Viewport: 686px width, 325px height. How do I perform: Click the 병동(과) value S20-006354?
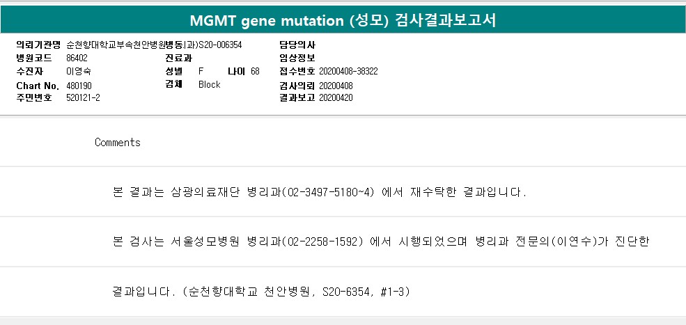220,45
